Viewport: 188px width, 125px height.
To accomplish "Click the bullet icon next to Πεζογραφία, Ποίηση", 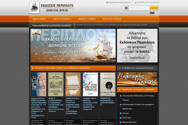I will point(121,105).
